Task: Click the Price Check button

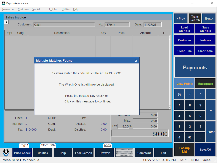Action: point(22,153)
